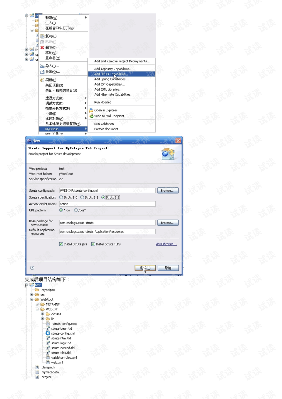This screenshot has height=399, width=282.
Task: Open the 运行方式(R) submenu
Action: pos(64,98)
